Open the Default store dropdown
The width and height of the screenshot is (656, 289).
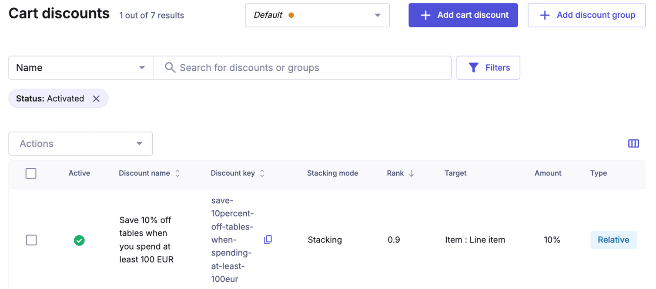click(317, 15)
